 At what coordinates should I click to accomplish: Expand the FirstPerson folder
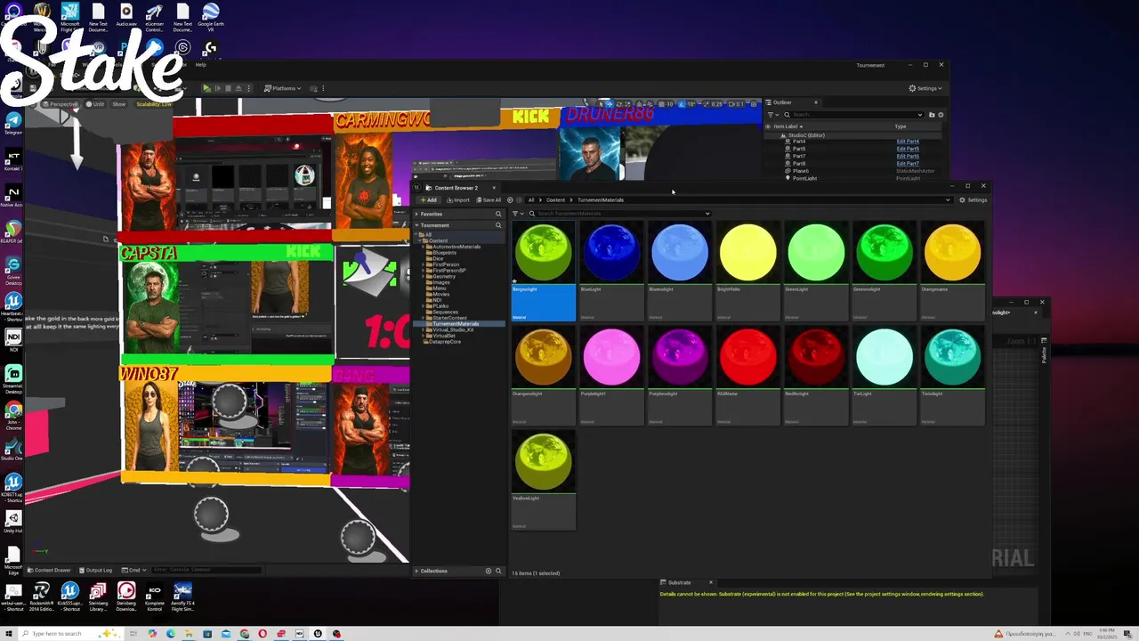[424, 264]
